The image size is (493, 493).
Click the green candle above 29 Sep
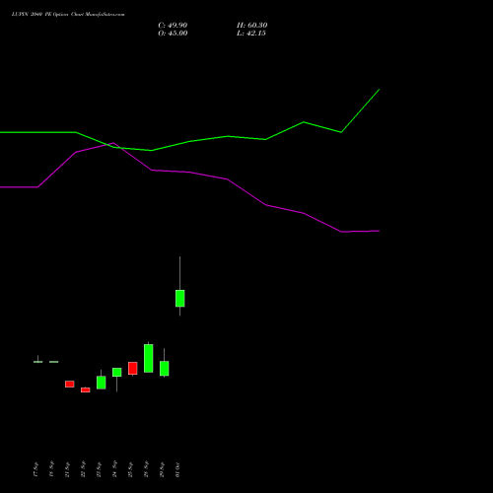pyautogui.click(x=164, y=369)
